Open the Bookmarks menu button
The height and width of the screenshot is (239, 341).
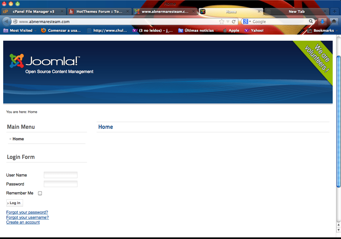coord(323,30)
